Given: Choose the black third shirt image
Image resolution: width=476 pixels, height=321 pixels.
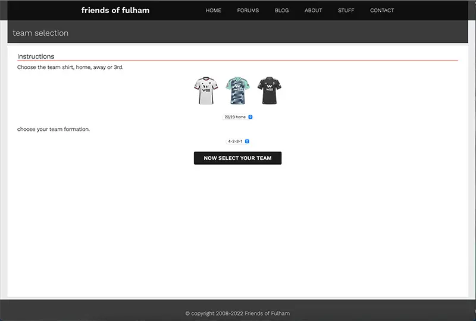Looking at the screenshot, I should point(268,91).
